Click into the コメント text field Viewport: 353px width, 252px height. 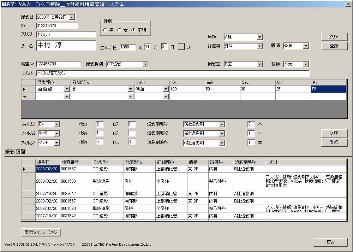[172, 74]
